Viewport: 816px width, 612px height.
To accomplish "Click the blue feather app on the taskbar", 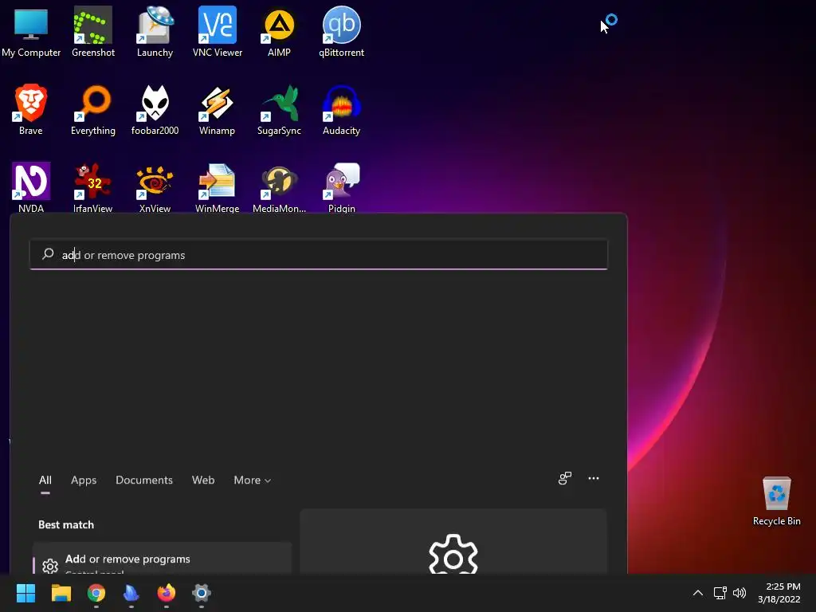I will [x=131, y=593].
